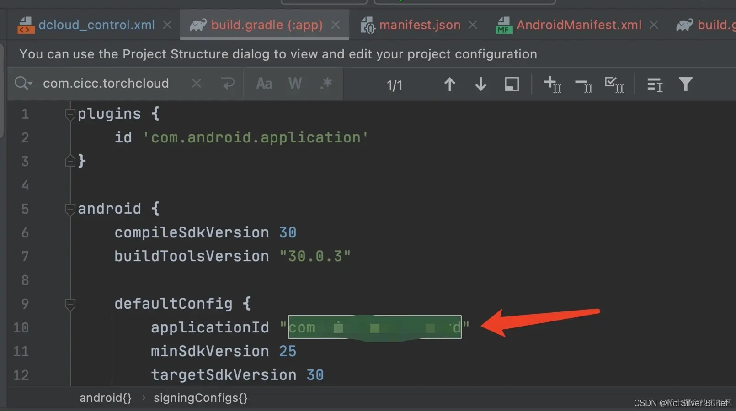Click the Project Structure notification banner

(278, 54)
